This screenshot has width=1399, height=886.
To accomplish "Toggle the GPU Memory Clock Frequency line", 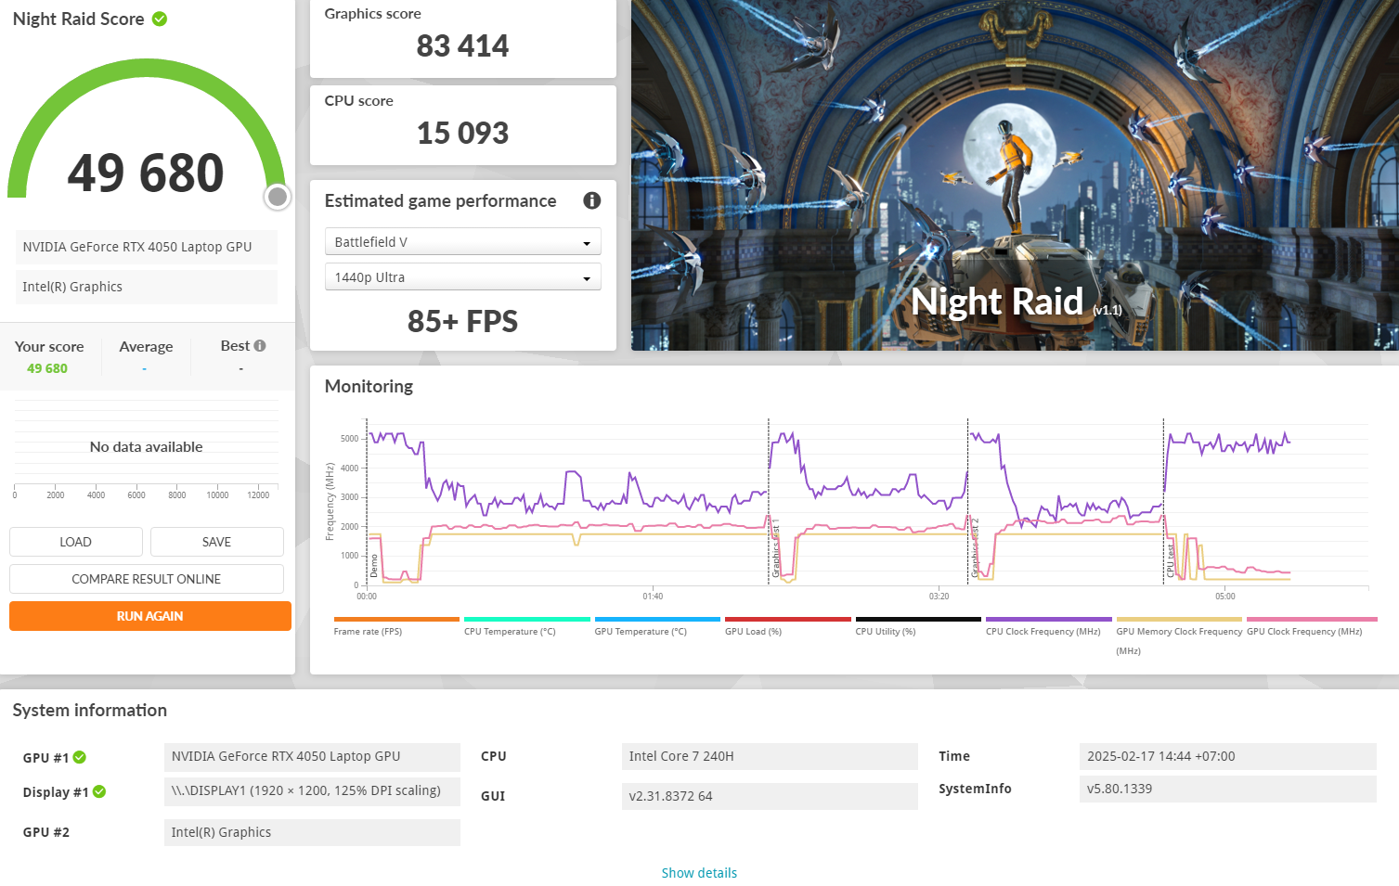I will (1178, 618).
